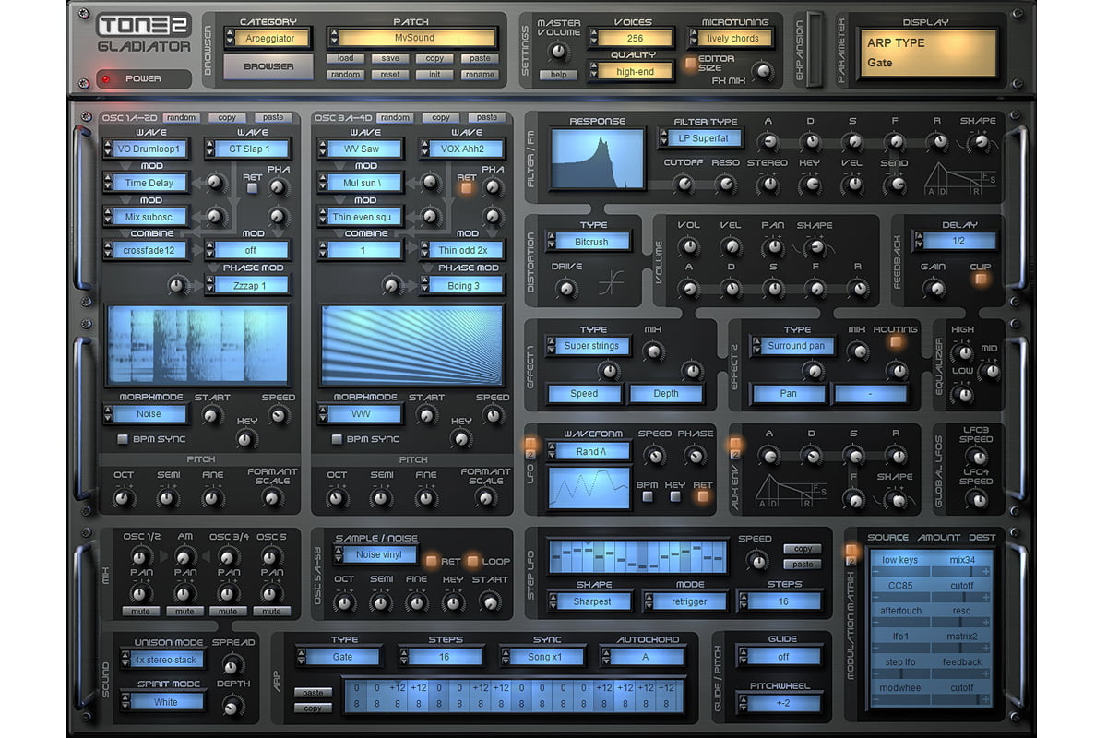Click the 'aftertouch' source in the modulation matrix
The width and height of the screenshot is (1107, 738).
click(x=901, y=611)
